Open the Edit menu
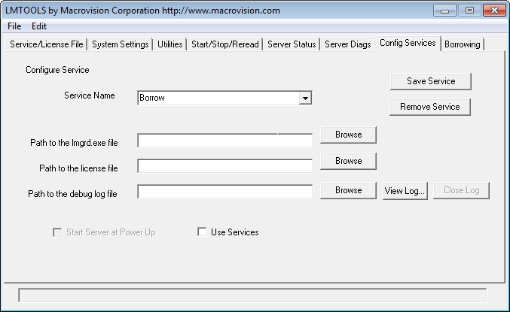Viewport: 510px width, 312px height. pyautogui.click(x=39, y=26)
